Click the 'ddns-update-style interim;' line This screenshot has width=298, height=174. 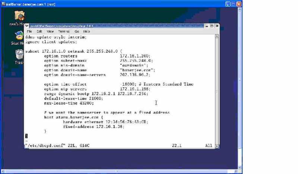56,37
